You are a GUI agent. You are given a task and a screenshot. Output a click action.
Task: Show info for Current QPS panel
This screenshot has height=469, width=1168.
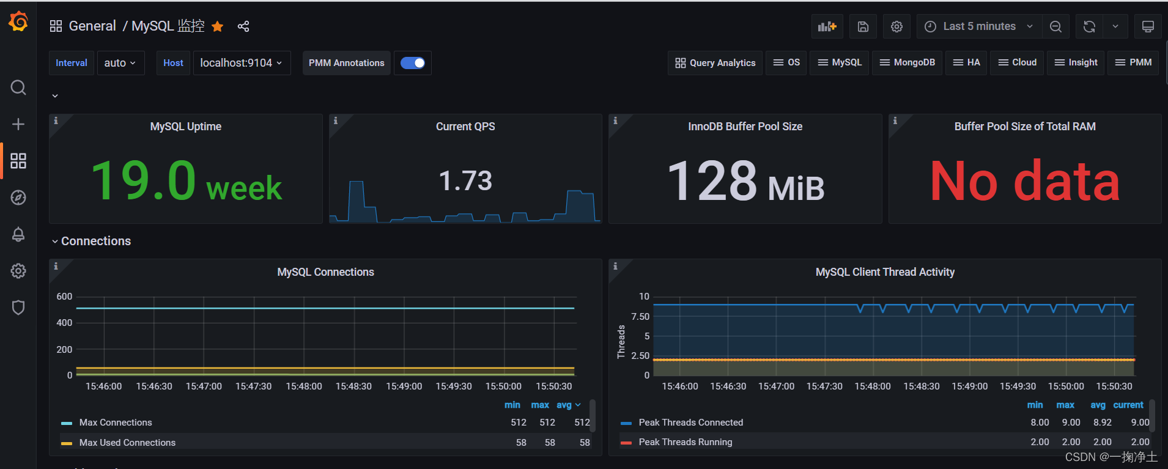[x=336, y=120]
